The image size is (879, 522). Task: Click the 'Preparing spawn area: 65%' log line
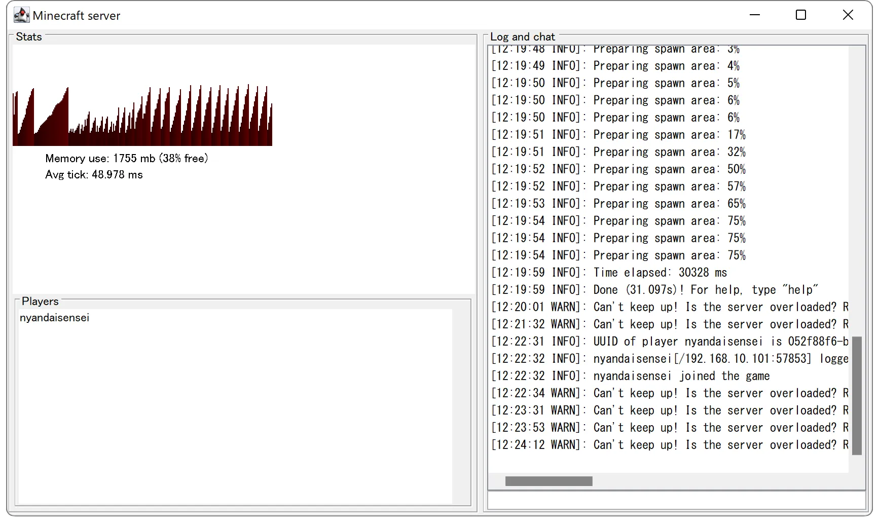click(x=618, y=204)
